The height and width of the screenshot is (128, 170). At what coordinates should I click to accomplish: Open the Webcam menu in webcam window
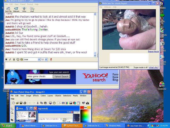tap(107, 7)
